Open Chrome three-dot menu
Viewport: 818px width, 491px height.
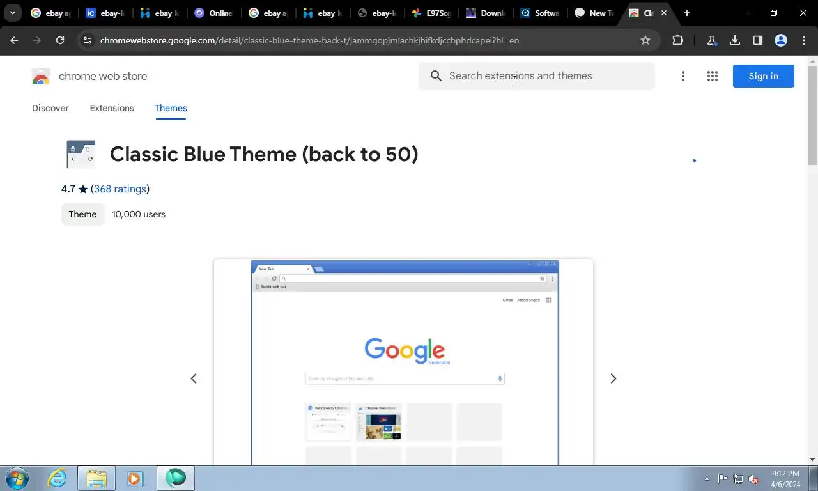click(804, 40)
